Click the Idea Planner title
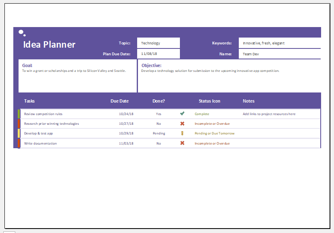334x233 pixels. tap(49, 44)
